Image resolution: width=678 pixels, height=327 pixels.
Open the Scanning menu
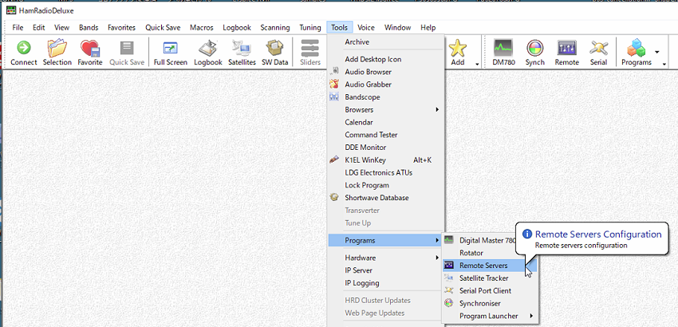[275, 27]
